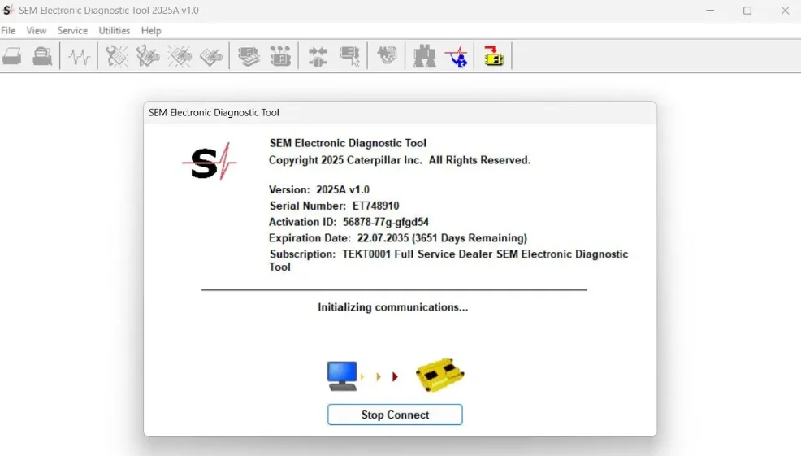Open the Service menu

pos(72,30)
